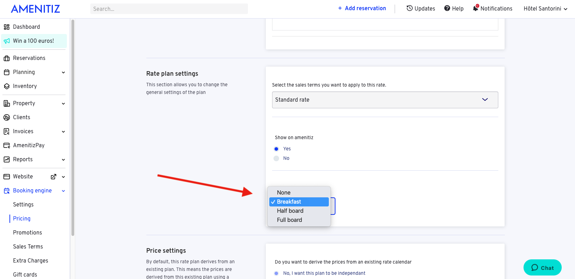Click the Notifications bell icon
The width and height of the screenshot is (575, 279).
point(476,8)
